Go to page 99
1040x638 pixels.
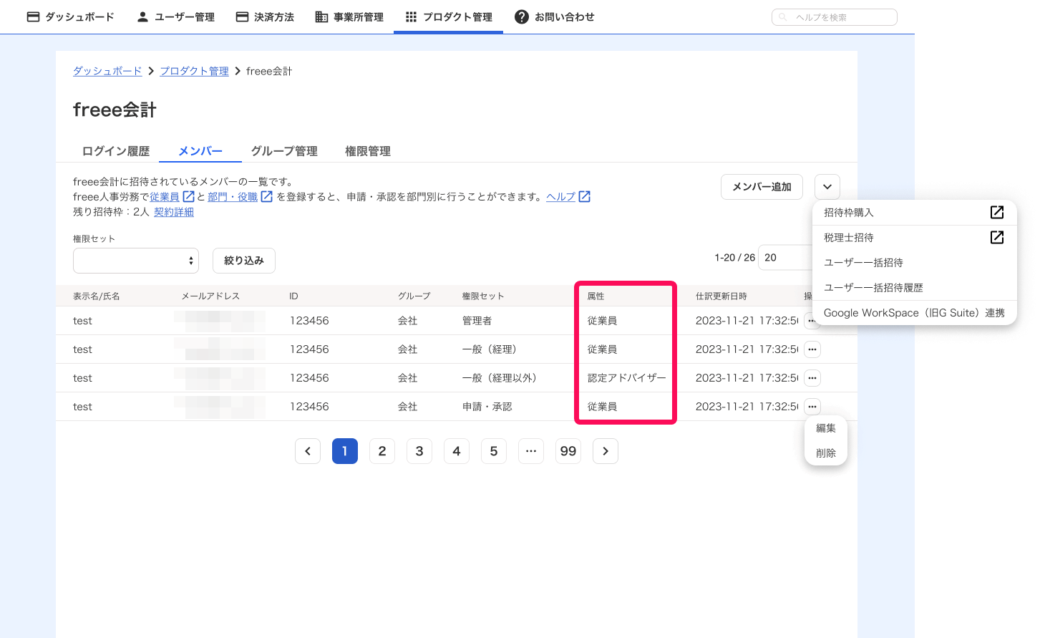tap(568, 451)
